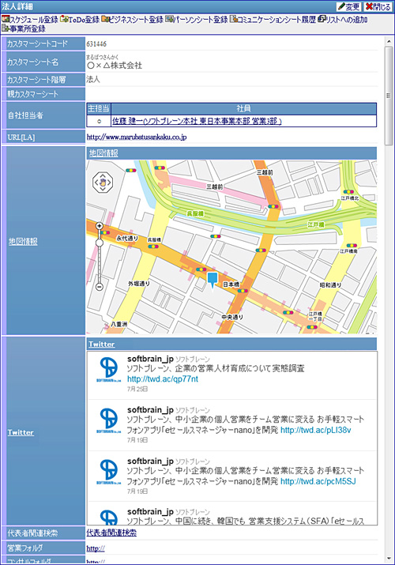395x565 pixels.
Task: Open ビジネスシート登録 in the toolbar
Action: [x=136, y=20]
